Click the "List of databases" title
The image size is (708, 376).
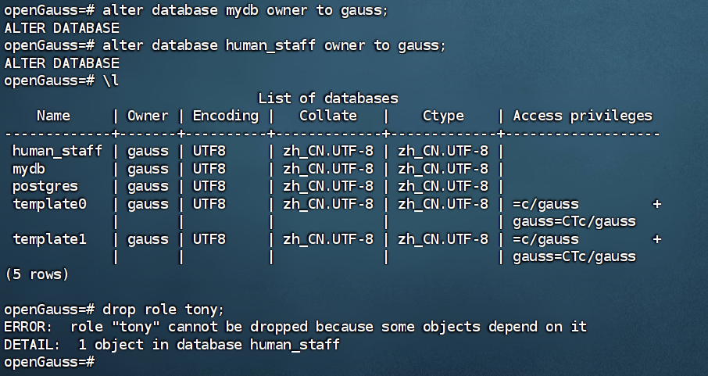click(x=327, y=98)
